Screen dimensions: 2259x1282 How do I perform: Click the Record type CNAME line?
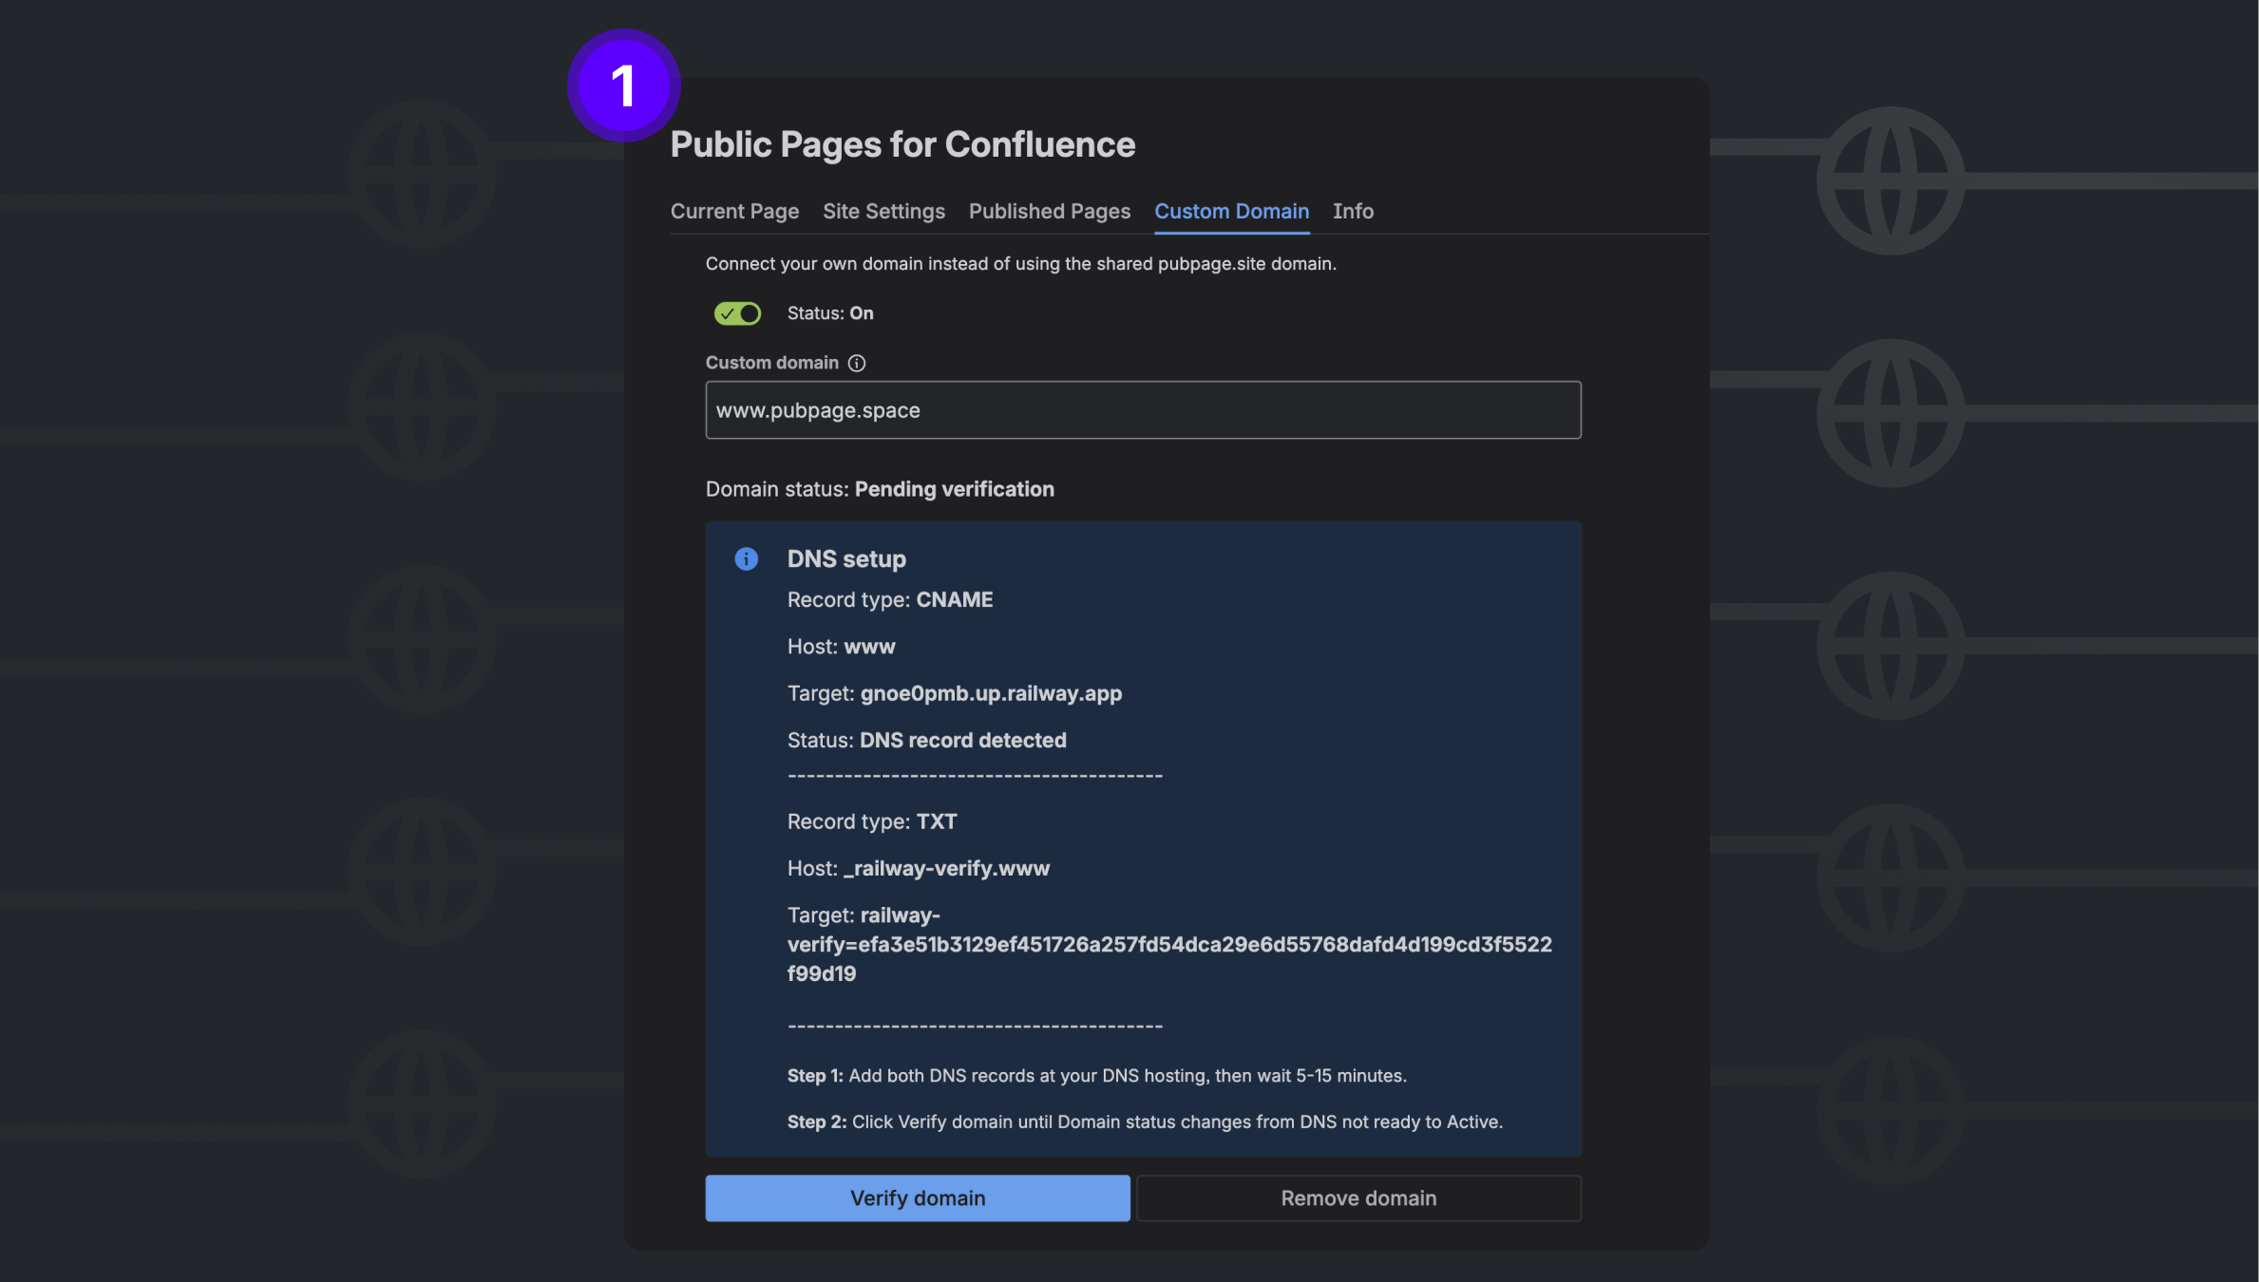890,599
